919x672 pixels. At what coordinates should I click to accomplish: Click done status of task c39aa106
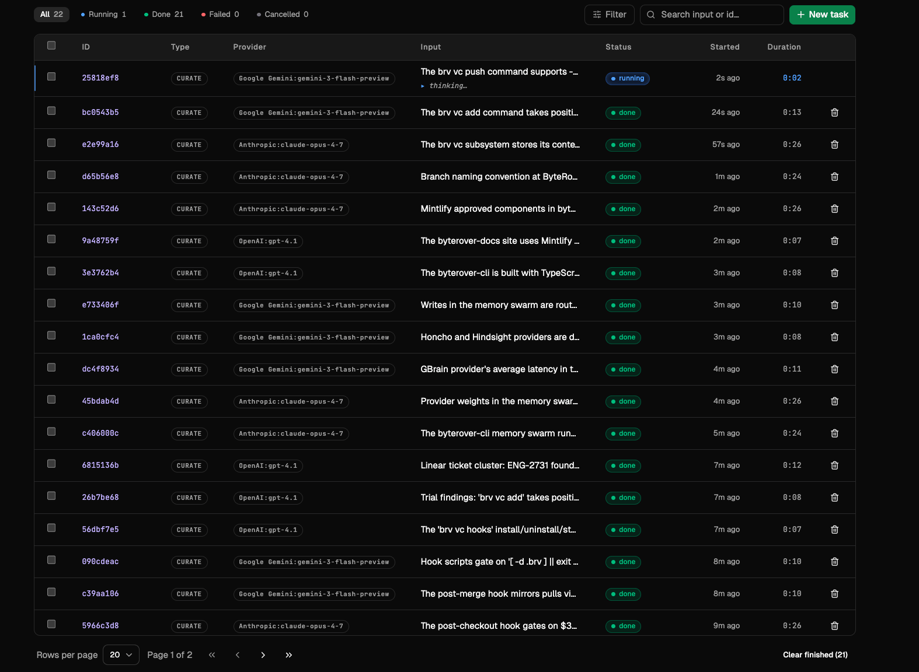click(x=623, y=594)
